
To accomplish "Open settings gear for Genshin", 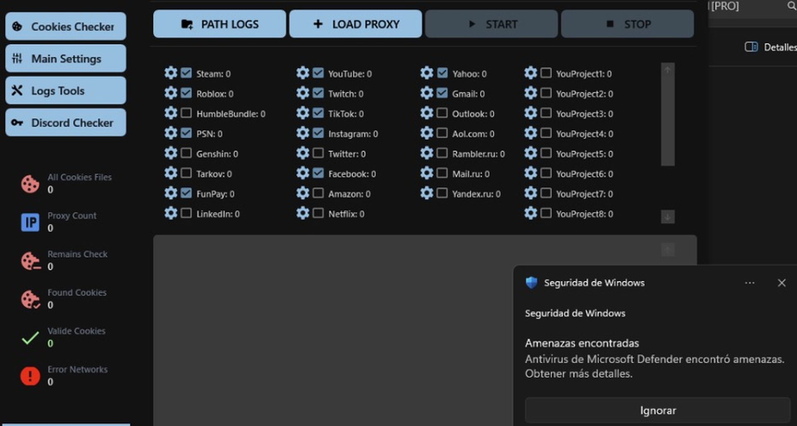I will click(x=171, y=153).
